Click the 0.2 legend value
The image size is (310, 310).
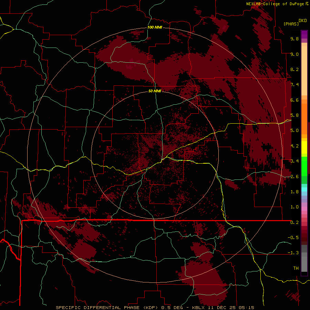click(x=294, y=223)
